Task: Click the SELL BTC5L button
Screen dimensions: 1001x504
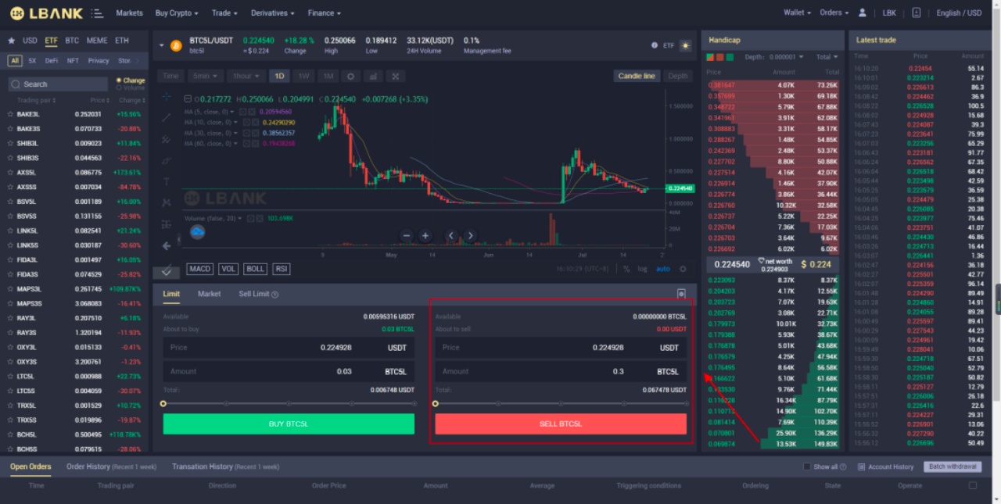Action: tap(561, 424)
